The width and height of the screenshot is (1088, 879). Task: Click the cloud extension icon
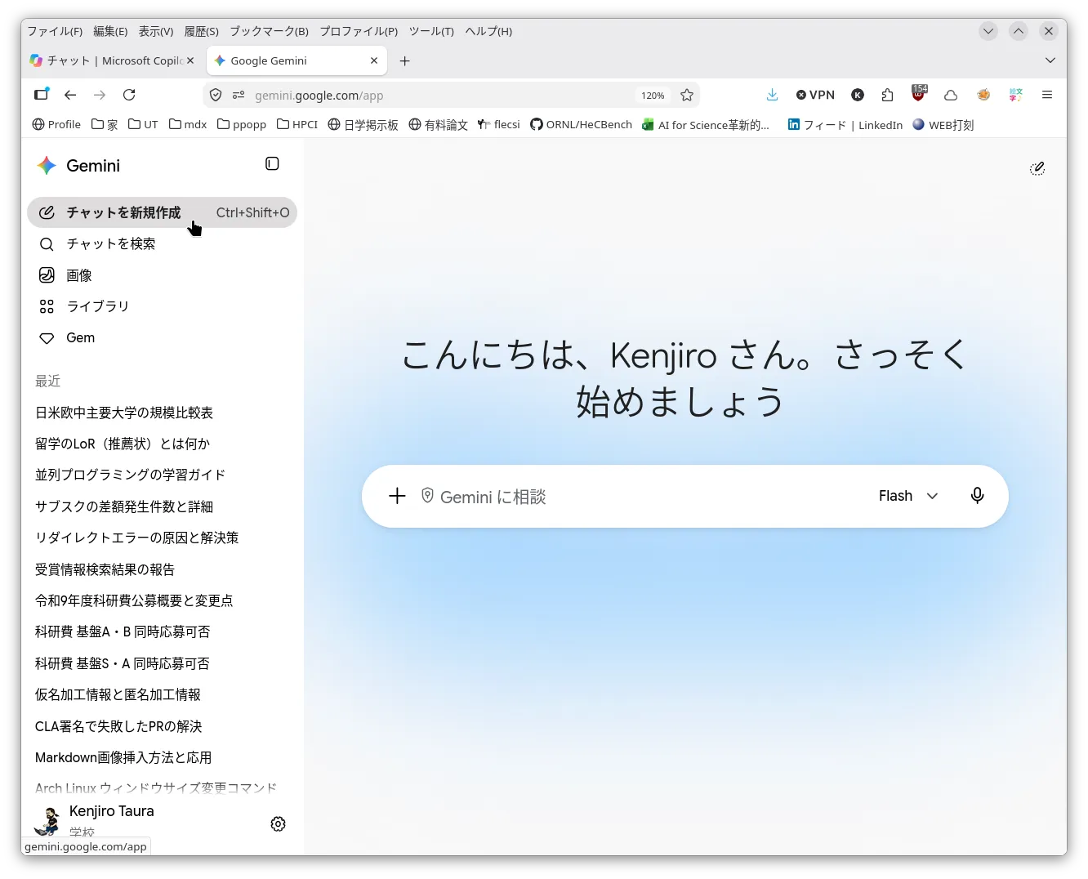[x=951, y=95]
